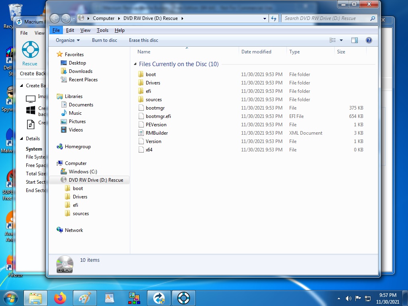Screen dimensions: 408x306
Task: Select the RMBuilder XML document
Action: tap(157, 133)
